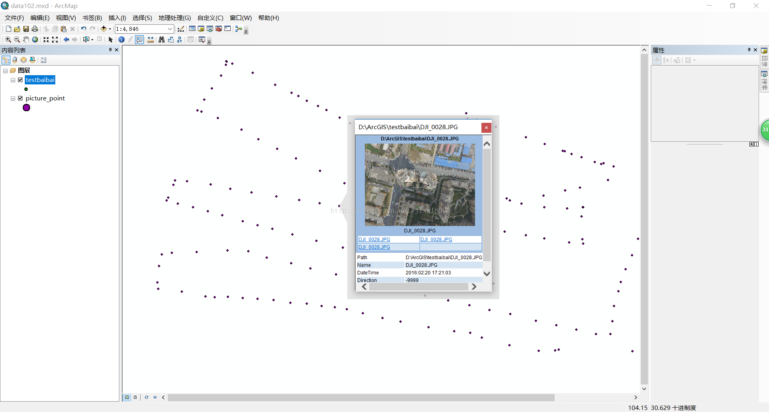Image resolution: width=769 pixels, height=412 pixels.
Task: Click the Add Data plus icon
Action: click(x=104, y=29)
